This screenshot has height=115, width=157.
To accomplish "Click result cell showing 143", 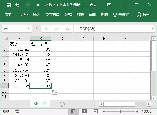I will click(x=40, y=54).
